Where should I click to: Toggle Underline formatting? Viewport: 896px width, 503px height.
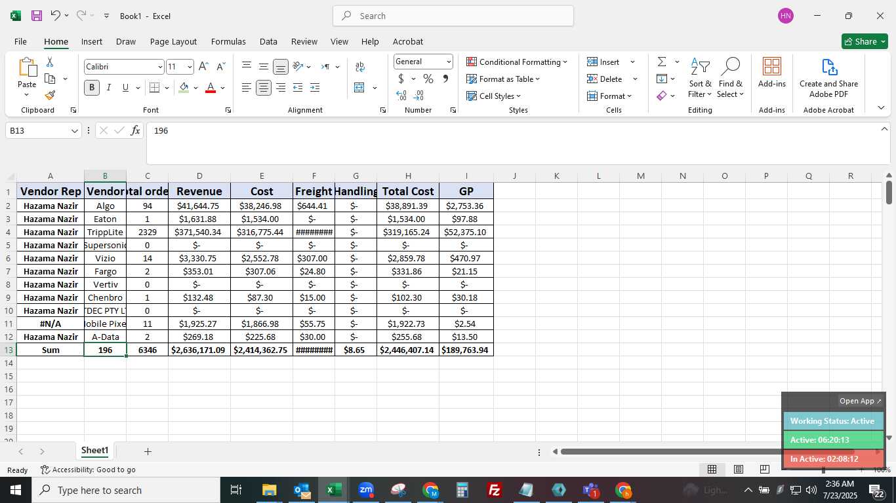125,87
